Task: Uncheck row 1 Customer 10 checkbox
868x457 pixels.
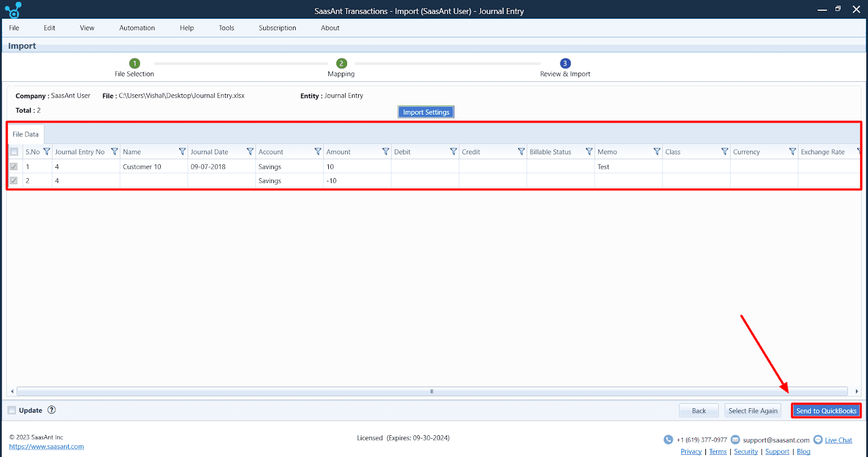Action: pos(14,166)
